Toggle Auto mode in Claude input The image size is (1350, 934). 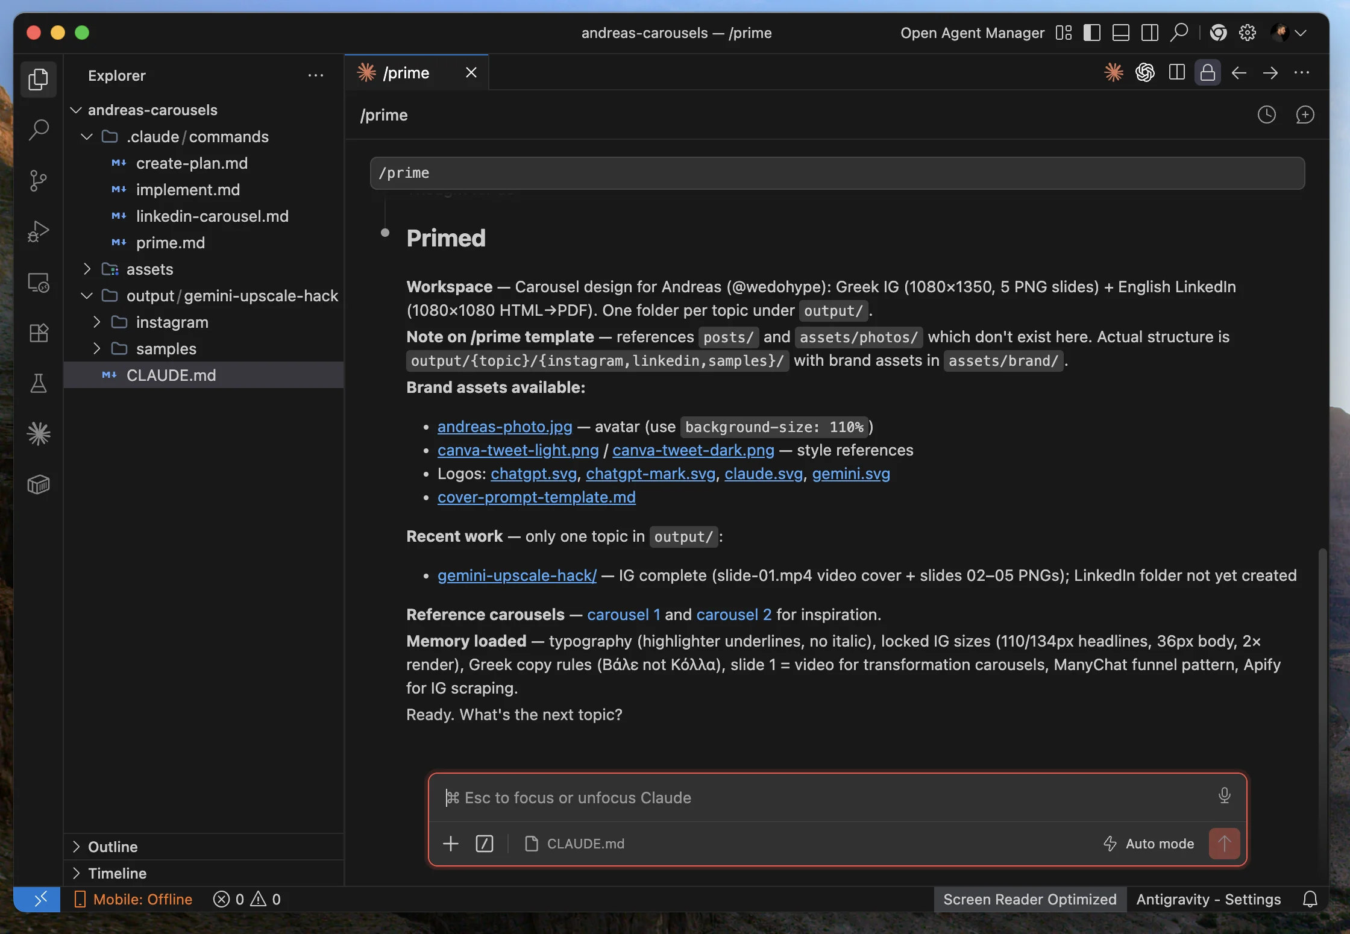click(x=1149, y=844)
